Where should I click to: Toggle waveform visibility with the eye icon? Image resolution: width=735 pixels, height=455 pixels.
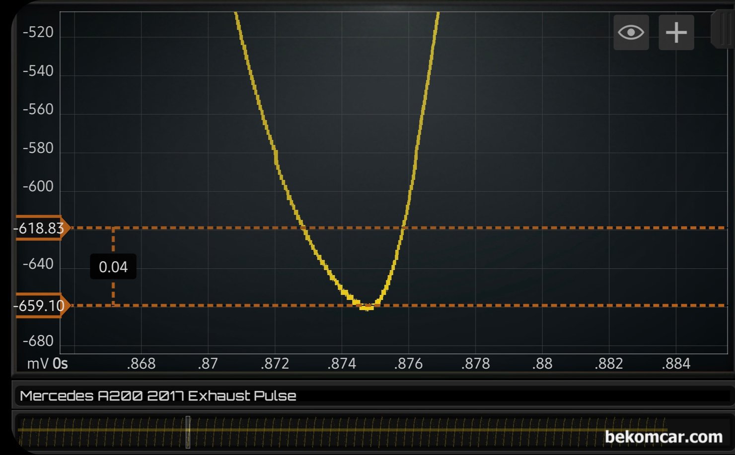631,33
